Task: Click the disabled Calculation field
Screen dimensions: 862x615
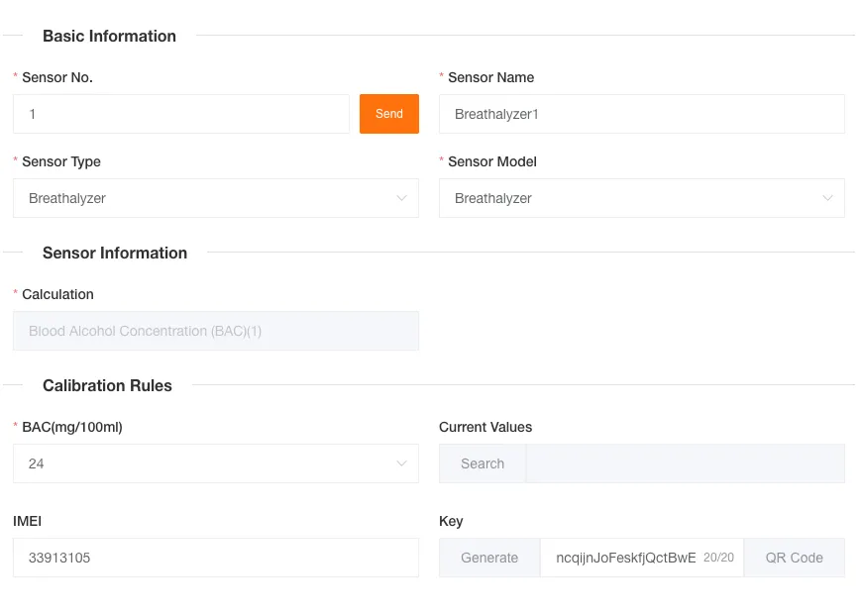Action: pyautogui.click(x=215, y=331)
